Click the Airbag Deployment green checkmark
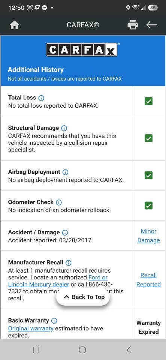Image resolution: width=166 pixels, height=360 pixels. pos(148,175)
